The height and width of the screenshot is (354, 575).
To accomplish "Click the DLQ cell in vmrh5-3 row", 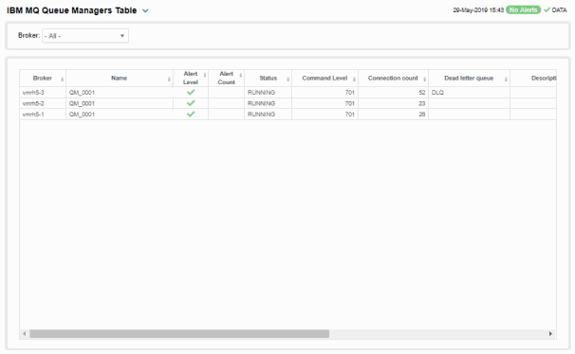I will [x=469, y=93].
